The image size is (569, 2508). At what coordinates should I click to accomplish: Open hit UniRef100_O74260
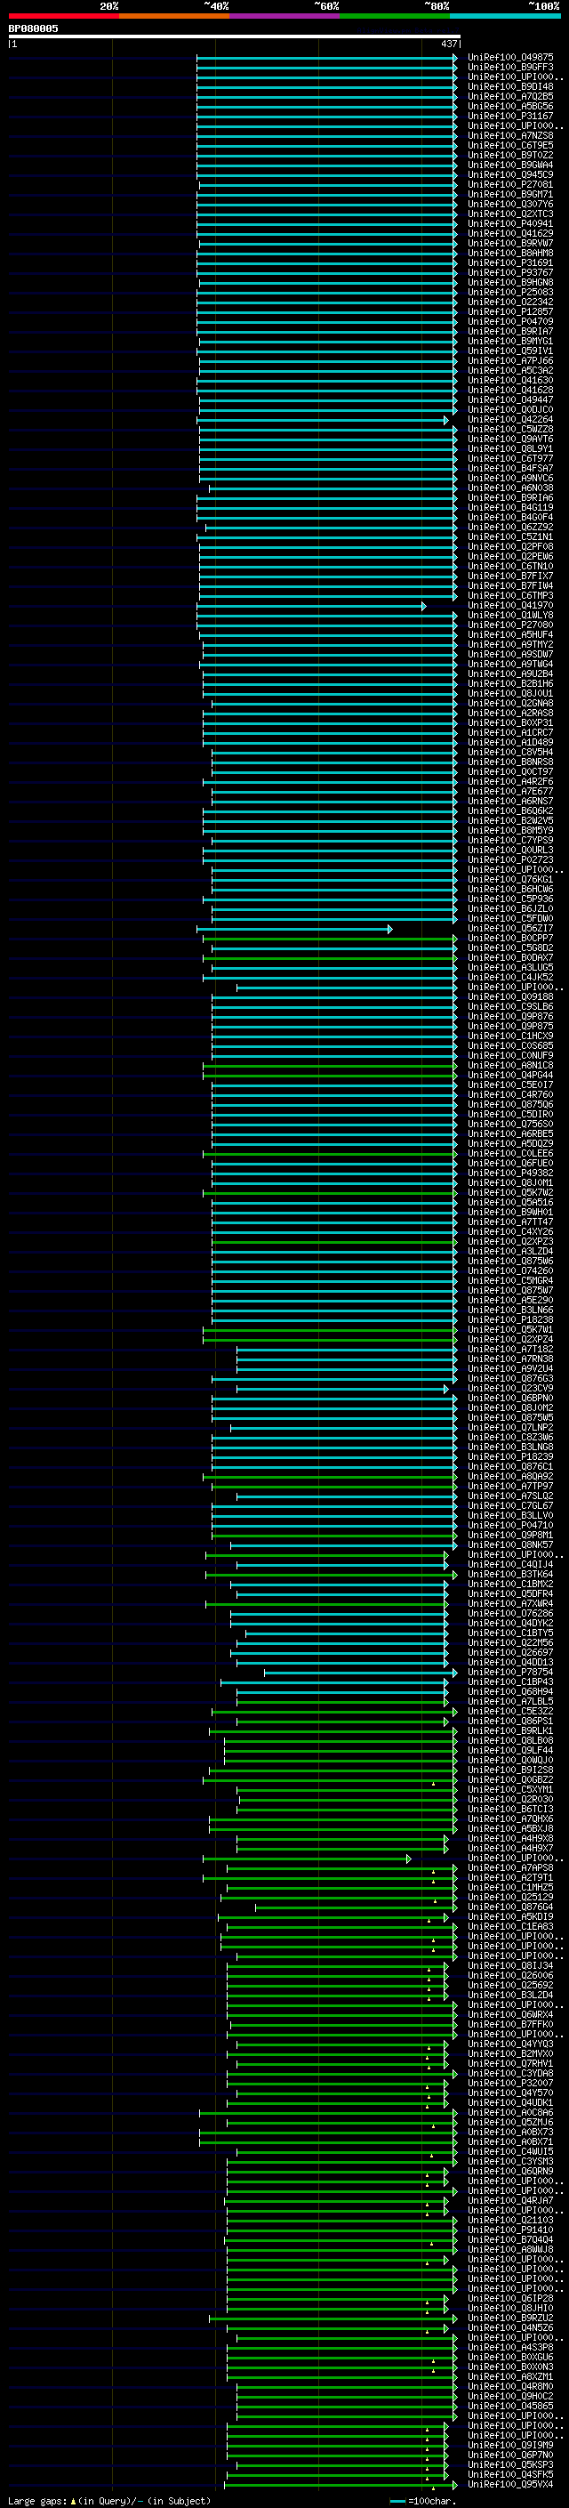pyautogui.click(x=510, y=1270)
